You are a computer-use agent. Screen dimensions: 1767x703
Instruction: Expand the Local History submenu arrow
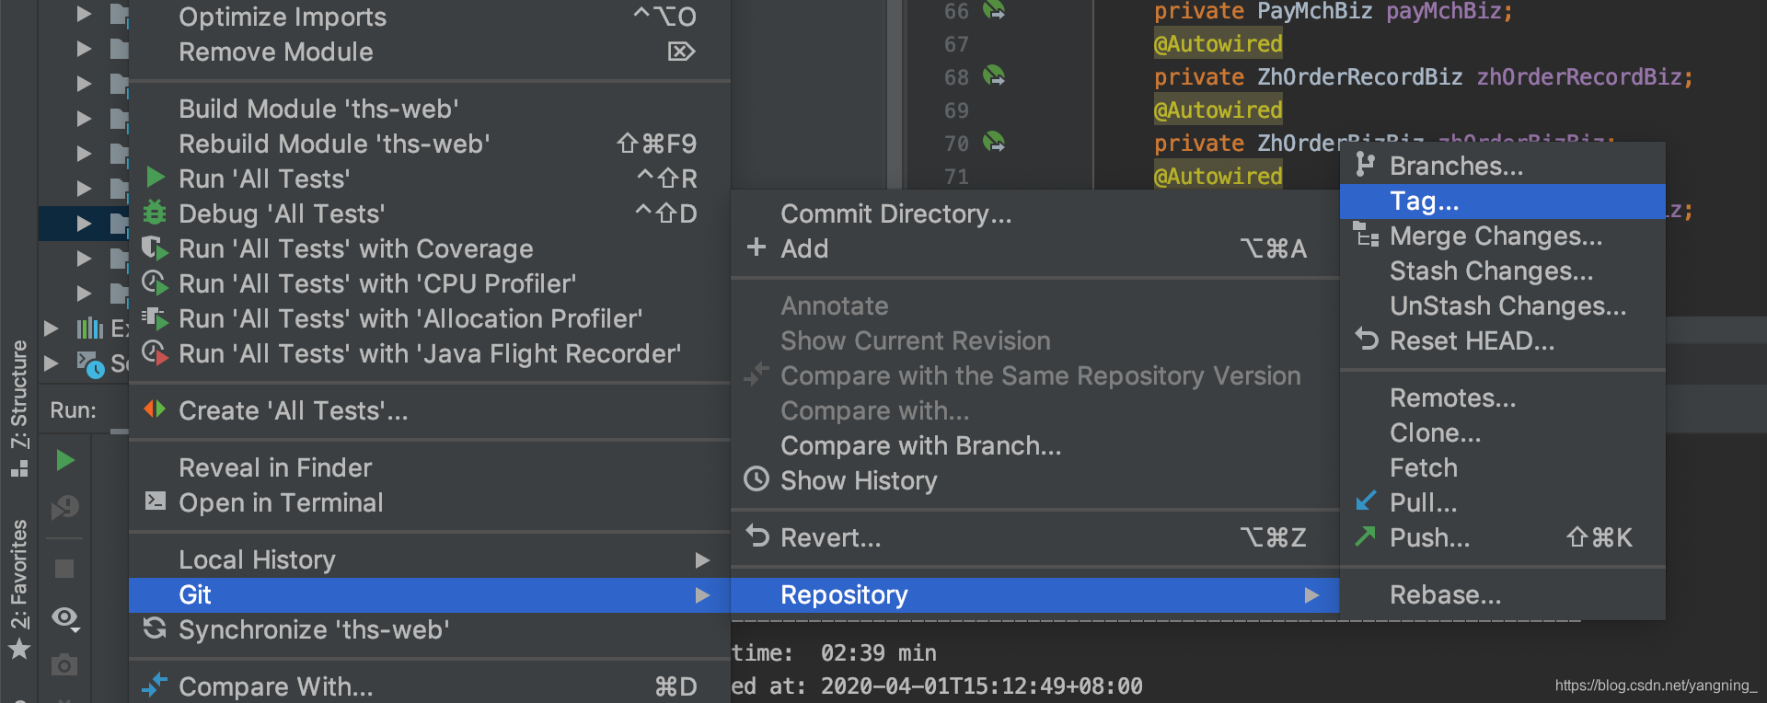pyautogui.click(x=703, y=559)
